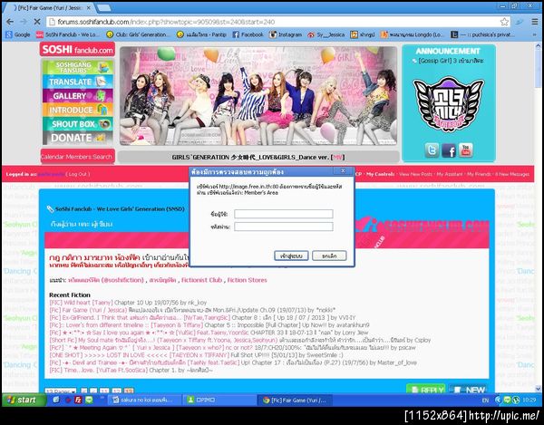
Task: Open the Windows start button
Action: [24, 400]
